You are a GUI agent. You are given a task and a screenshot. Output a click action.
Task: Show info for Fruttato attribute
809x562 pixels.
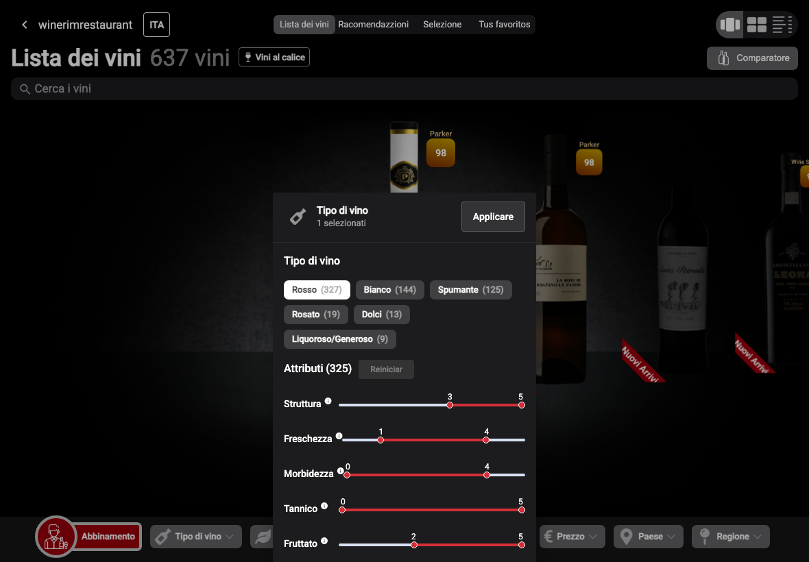pos(324,541)
